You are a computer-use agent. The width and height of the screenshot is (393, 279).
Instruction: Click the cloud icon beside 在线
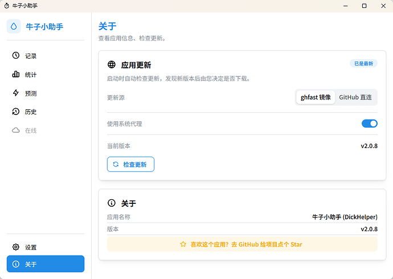point(16,130)
